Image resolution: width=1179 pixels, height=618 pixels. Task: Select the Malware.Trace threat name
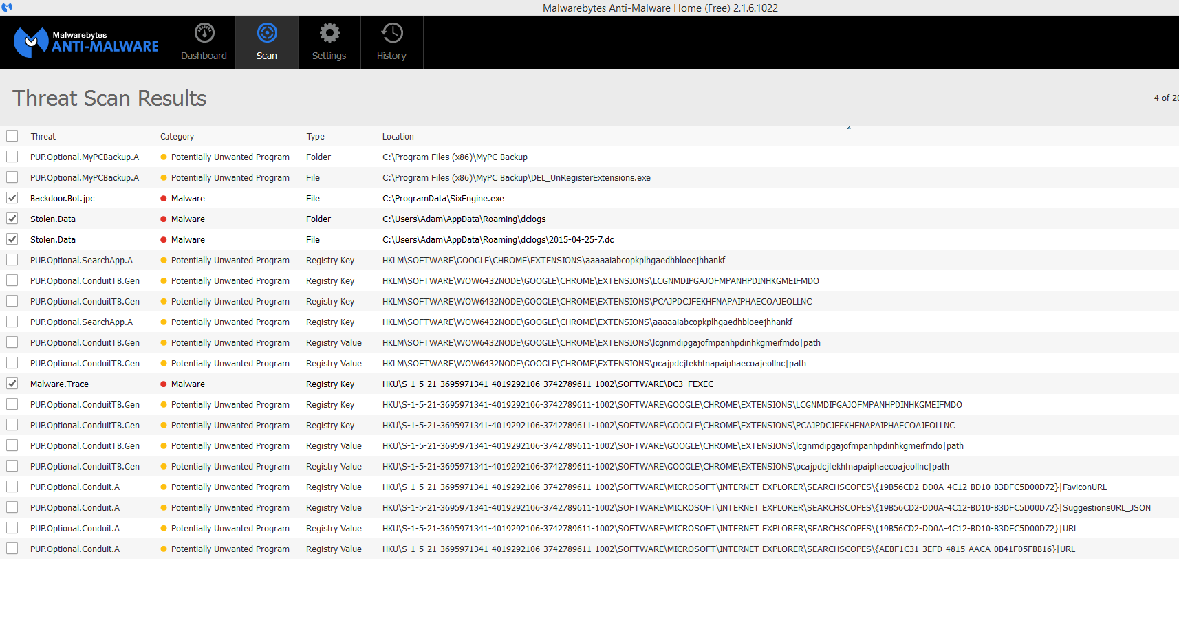60,384
